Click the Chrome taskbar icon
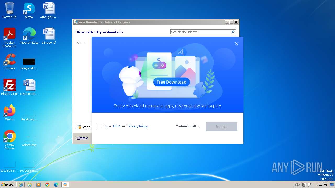Screen dimensions: 335x188 pos(47,185)
